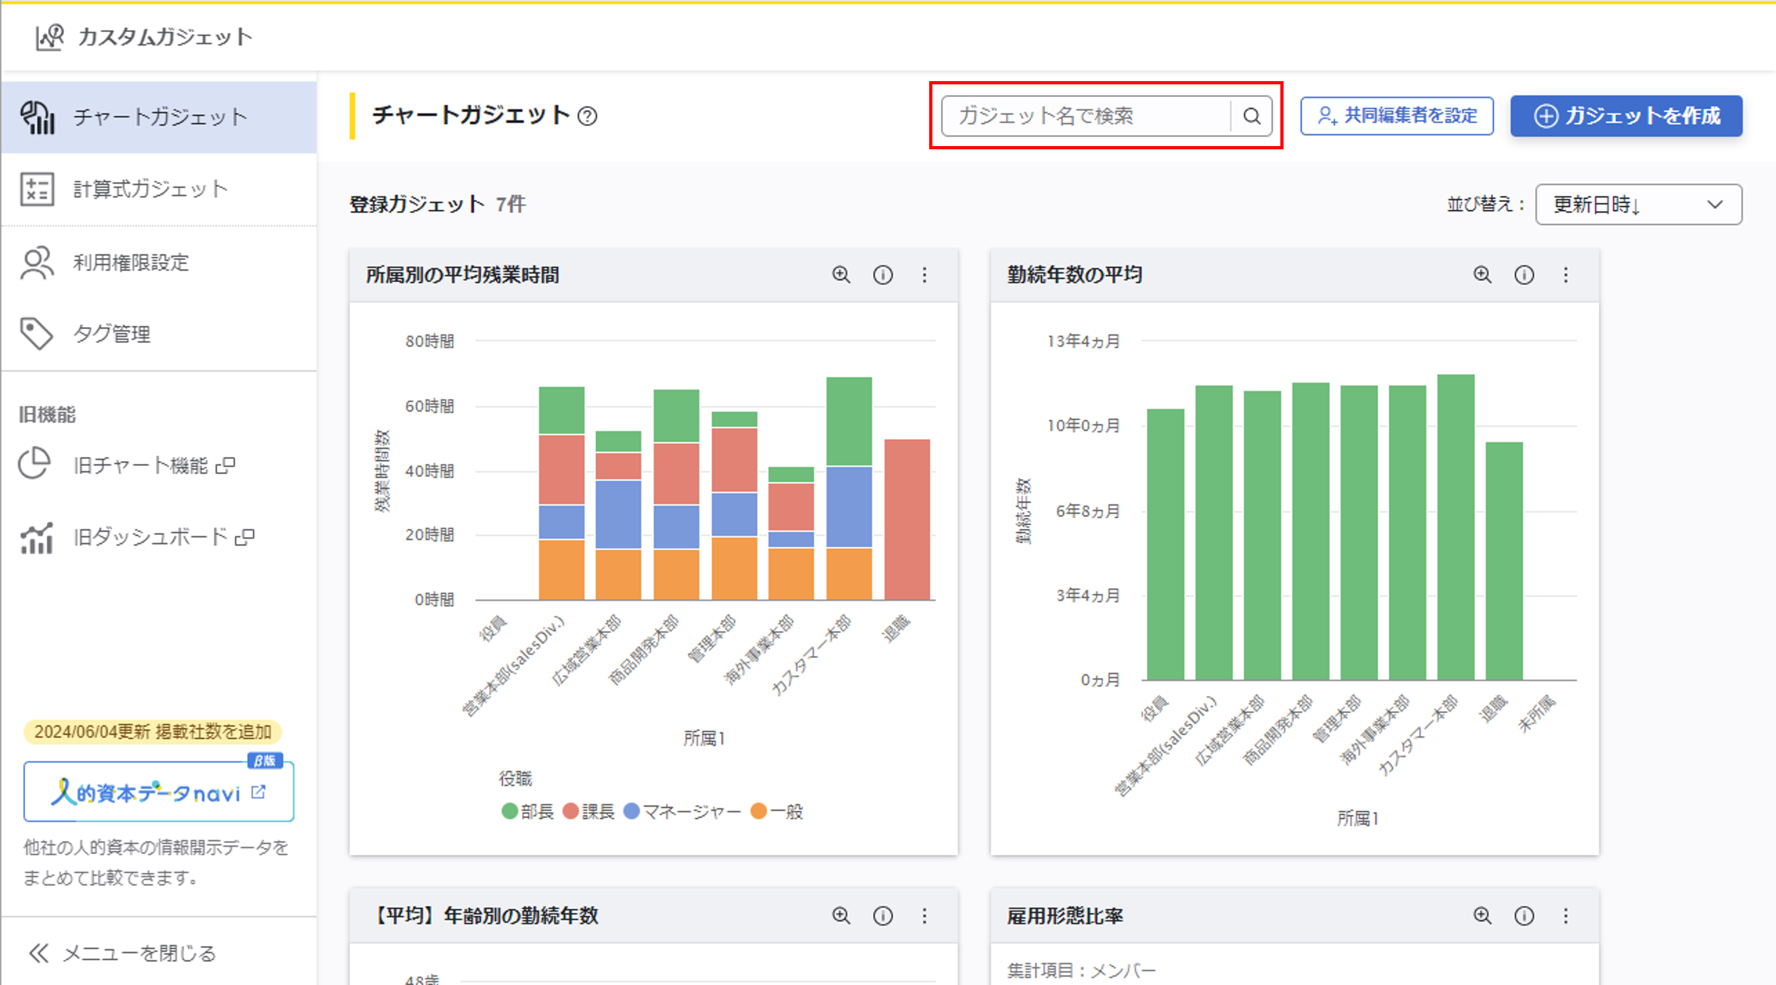Click the orange 一般 legend color dot
Image resolution: width=1776 pixels, height=985 pixels.
758,811
